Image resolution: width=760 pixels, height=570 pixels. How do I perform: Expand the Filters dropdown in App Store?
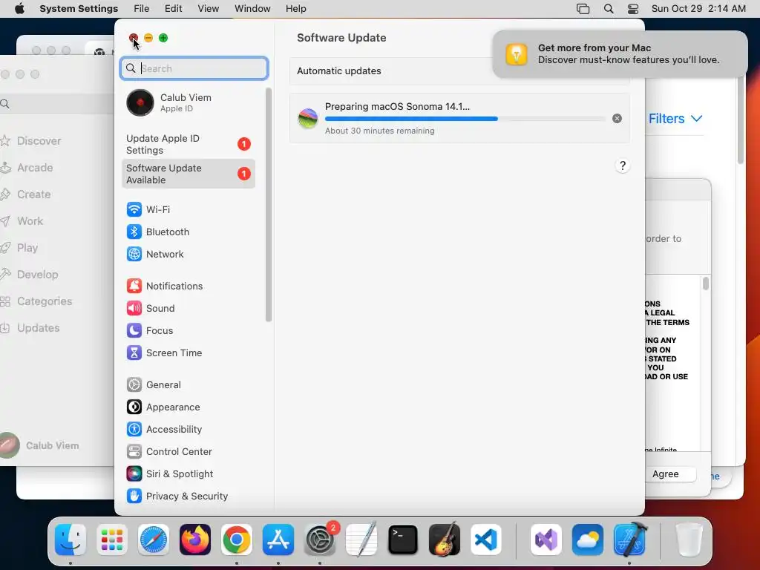(x=675, y=119)
